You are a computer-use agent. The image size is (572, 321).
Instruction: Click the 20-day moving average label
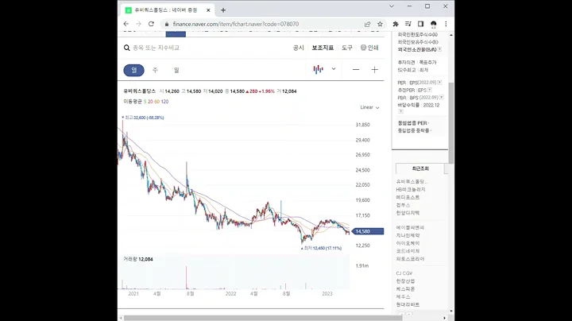coord(150,102)
